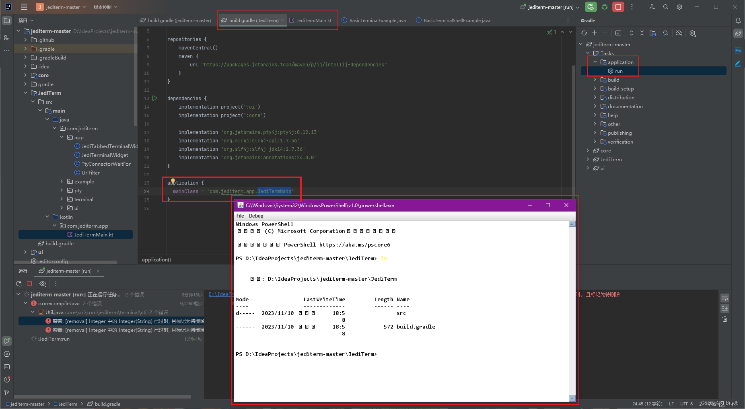
Task: Expand the core Gradle module
Action: (588, 150)
